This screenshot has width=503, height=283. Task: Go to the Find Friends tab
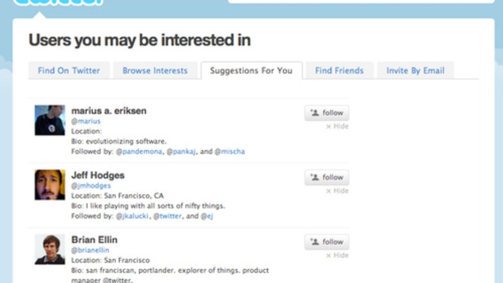tap(339, 70)
